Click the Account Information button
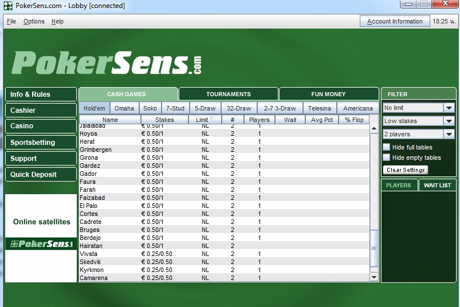Screen dimensions: 460x307 click(395, 21)
